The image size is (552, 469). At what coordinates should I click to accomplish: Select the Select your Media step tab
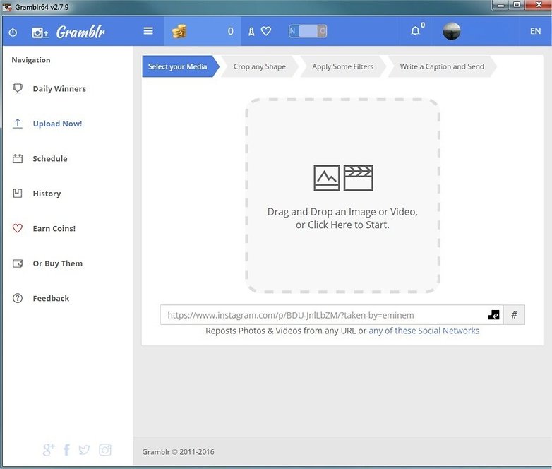pos(180,66)
